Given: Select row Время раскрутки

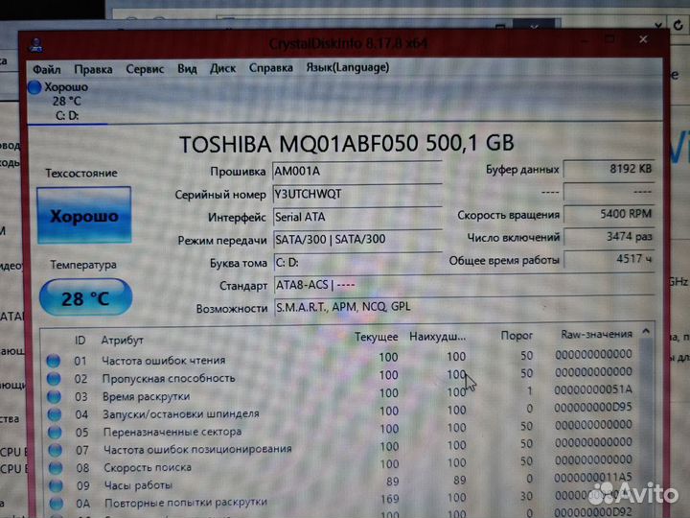Looking at the screenshot, I should tap(341, 393).
